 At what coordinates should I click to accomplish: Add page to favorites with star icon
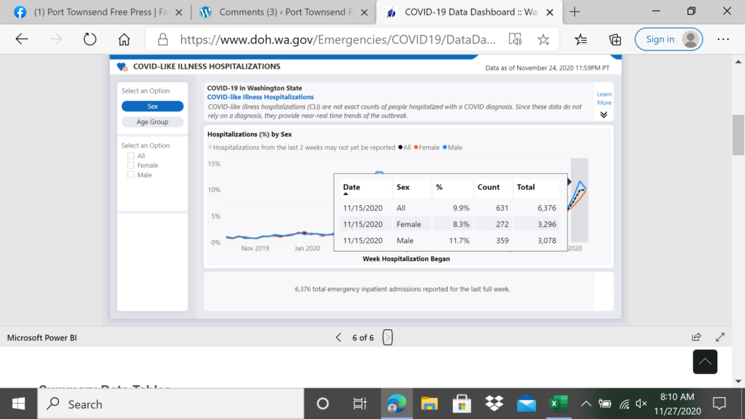[543, 39]
